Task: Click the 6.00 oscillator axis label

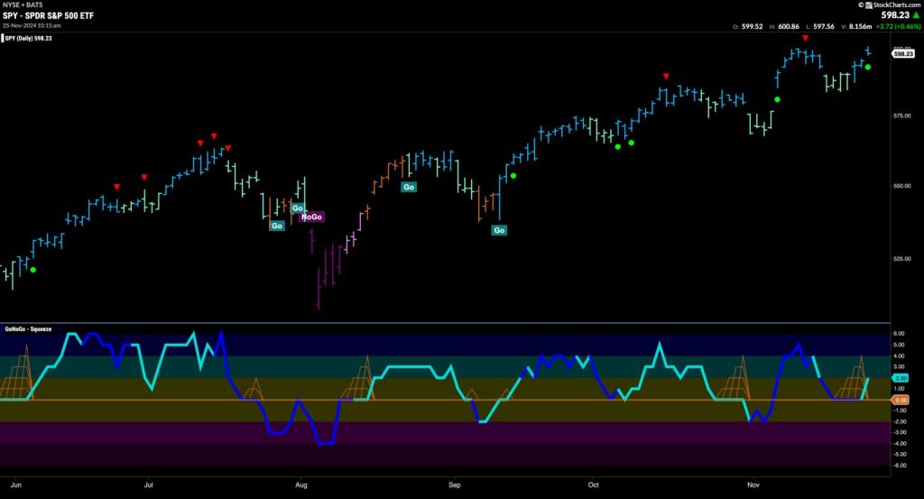Action: point(900,334)
